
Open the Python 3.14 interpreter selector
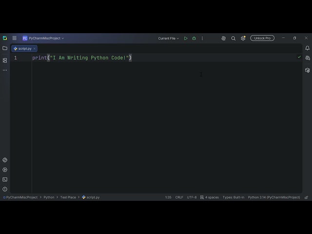coord(274,197)
